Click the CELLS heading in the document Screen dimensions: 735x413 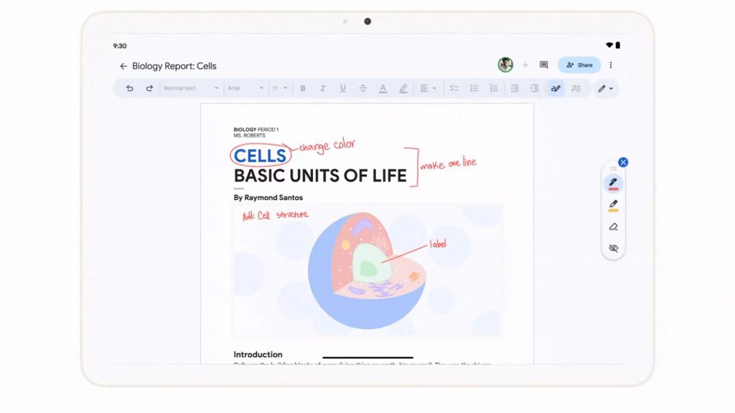[260, 156]
